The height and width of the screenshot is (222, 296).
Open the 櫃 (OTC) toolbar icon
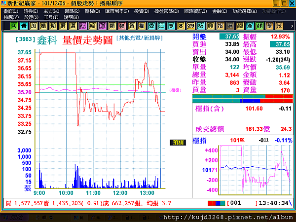point(43,26)
